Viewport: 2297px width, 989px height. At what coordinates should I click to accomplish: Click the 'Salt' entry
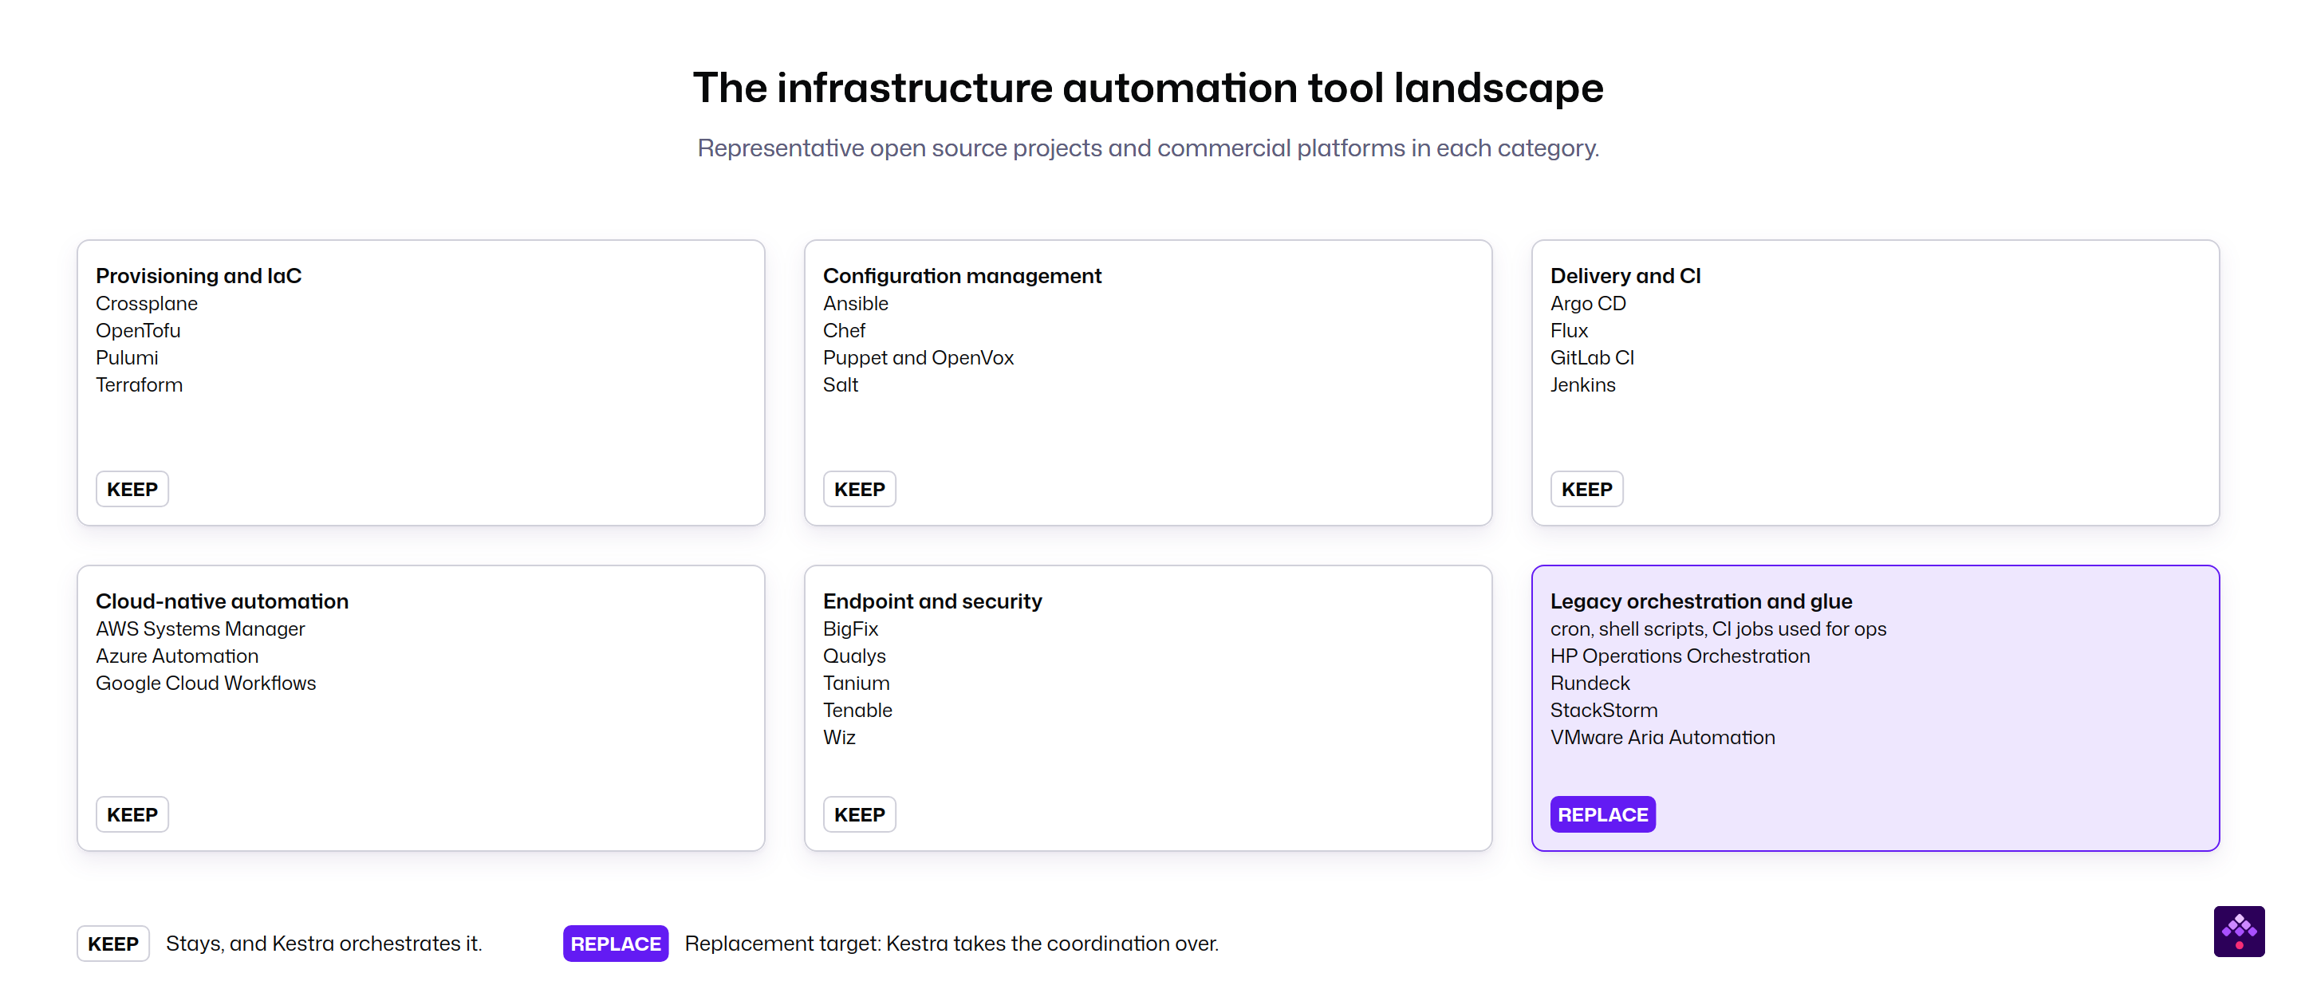pyautogui.click(x=841, y=385)
